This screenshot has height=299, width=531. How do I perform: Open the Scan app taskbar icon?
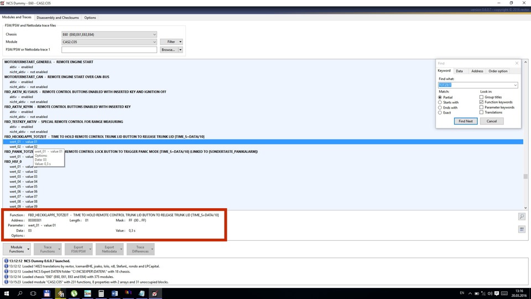click(x=87, y=293)
